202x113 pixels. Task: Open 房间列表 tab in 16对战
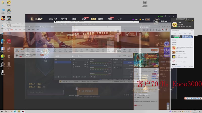pyautogui.click(x=53, y=19)
